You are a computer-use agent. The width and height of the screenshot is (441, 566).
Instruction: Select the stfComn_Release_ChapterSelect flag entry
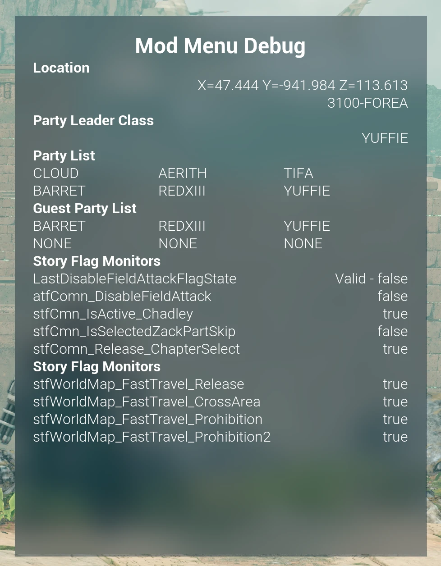(136, 349)
